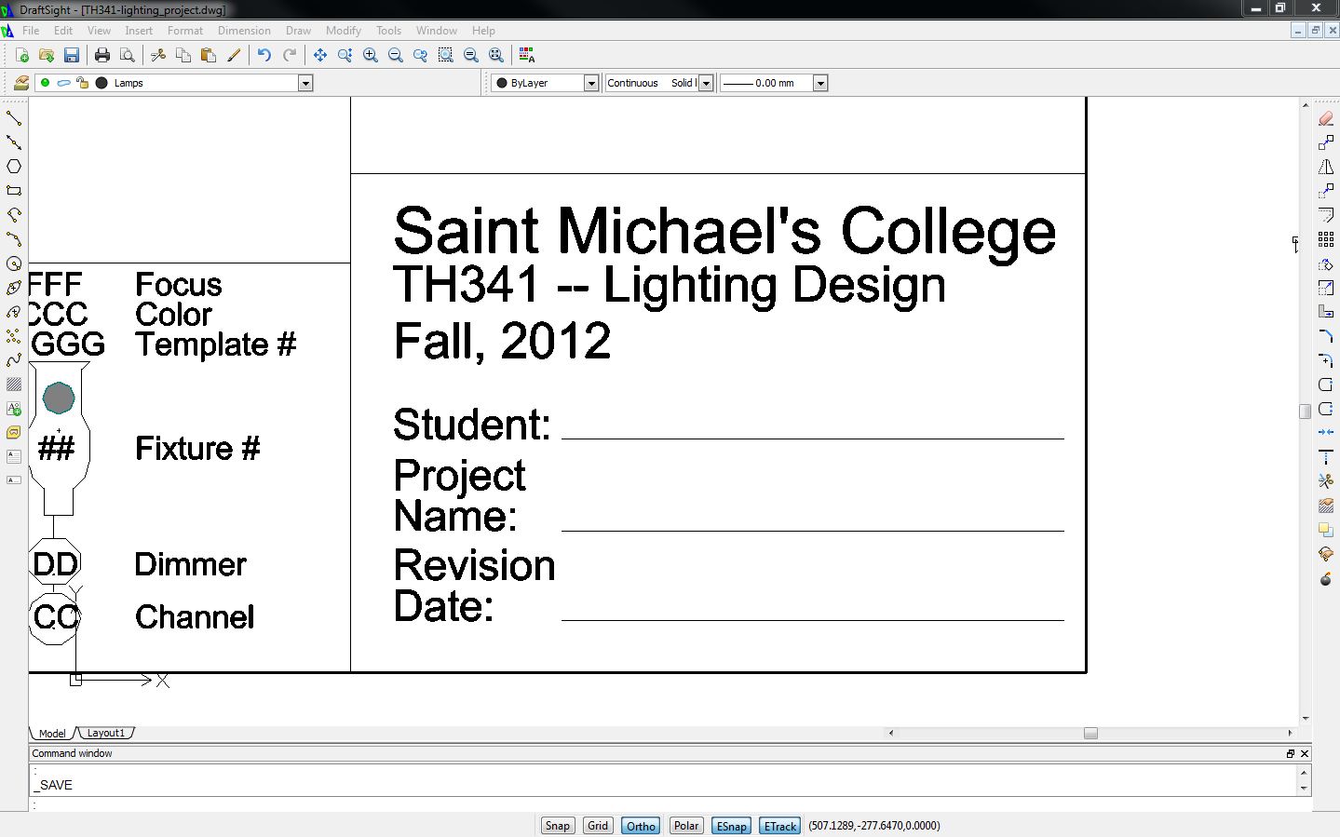Close the Command window panel

point(1305,753)
